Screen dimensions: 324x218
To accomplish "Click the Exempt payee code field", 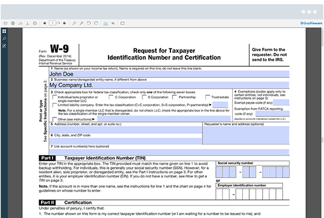I will [x=281, y=102].
